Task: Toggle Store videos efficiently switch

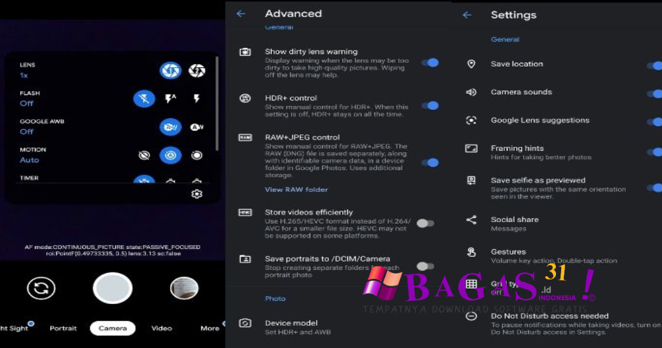Action: click(425, 223)
